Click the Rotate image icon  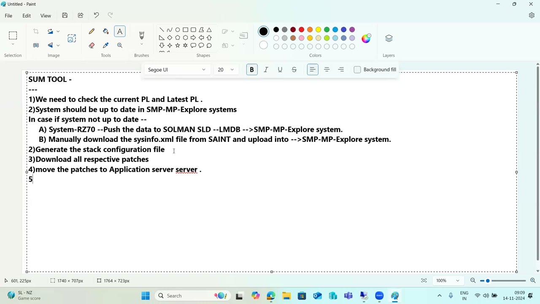50,31
